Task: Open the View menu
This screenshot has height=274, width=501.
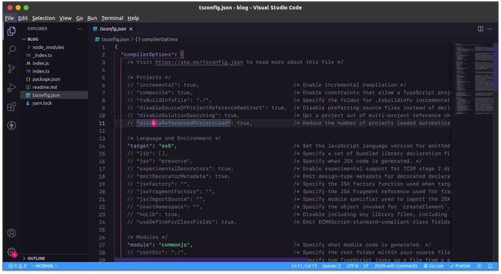Action: [65, 18]
